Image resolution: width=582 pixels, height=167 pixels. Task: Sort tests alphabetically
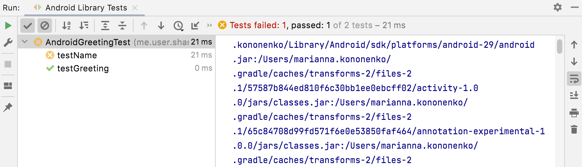tap(66, 26)
